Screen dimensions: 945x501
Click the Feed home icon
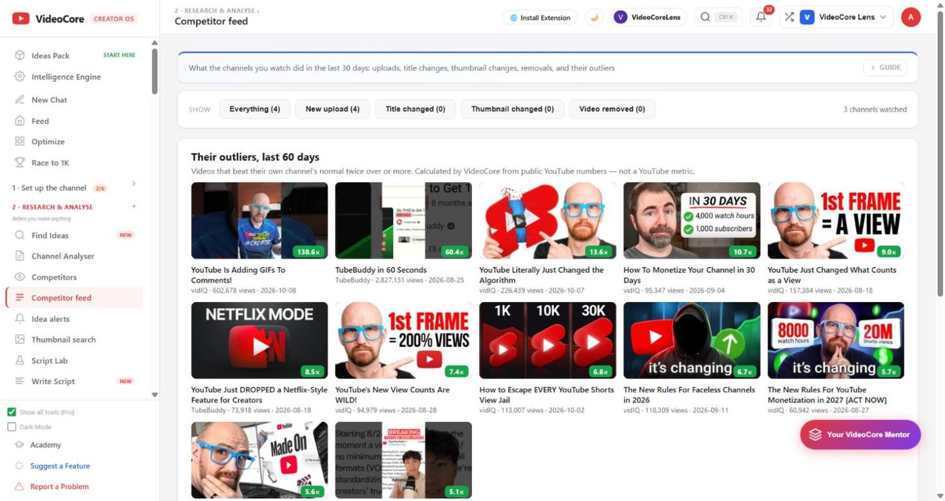click(x=19, y=121)
